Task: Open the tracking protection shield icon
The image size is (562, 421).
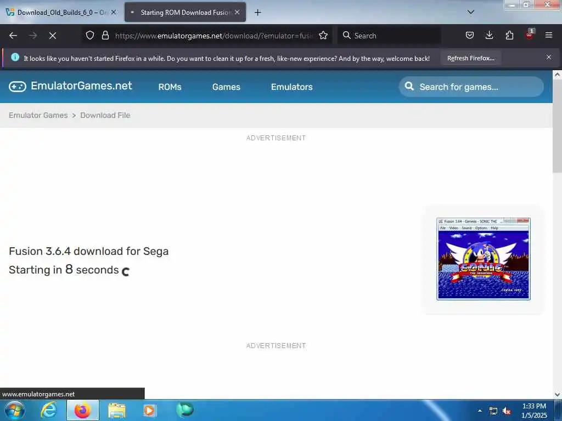Action: [x=90, y=36]
